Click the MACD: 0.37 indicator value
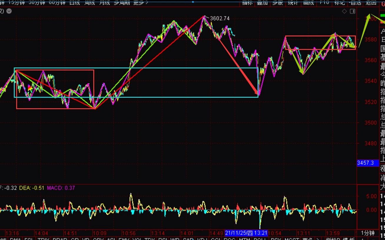This screenshot has height=240, width=385. pos(61,188)
